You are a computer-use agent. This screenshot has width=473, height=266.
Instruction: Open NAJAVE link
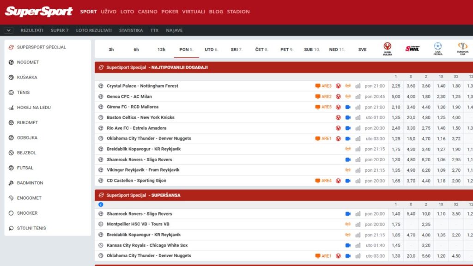coord(174,30)
